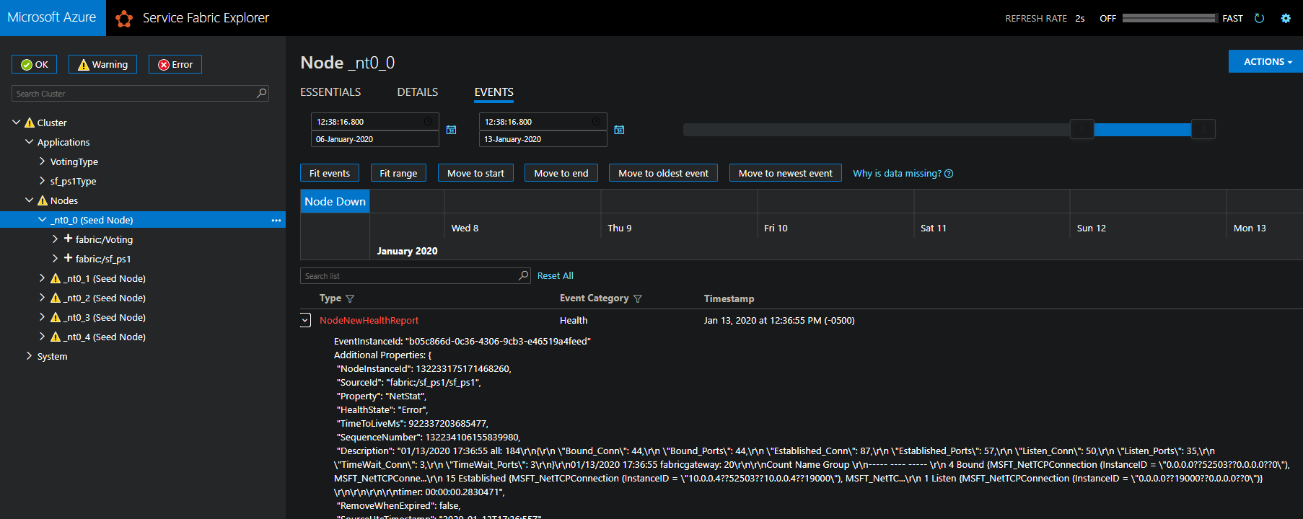The image size is (1303, 519).
Task: Click clock icon in start time field
Action: coord(428,121)
